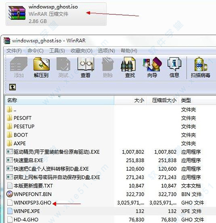Viewport: 216px width, 223px height.
Task: Select the 查找 (Find) binoculars icon
Action: (x=130, y=68)
